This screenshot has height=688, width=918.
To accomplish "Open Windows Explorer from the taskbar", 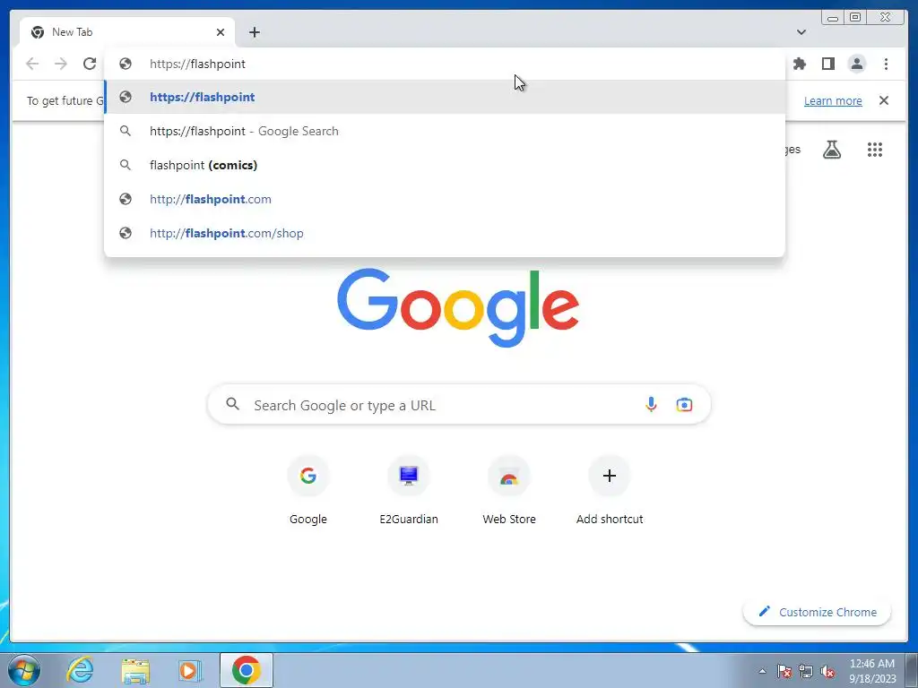I will 134,670.
